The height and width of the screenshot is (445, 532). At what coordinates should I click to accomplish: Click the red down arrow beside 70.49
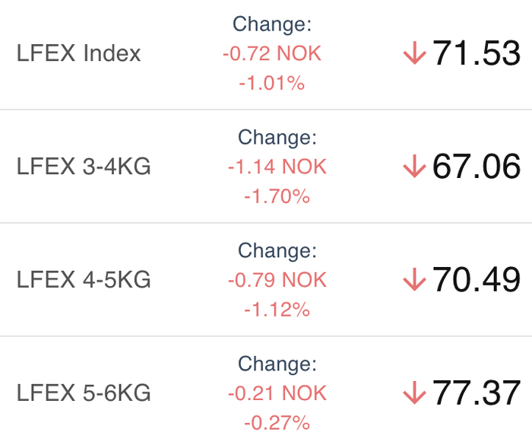tap(414, 279)
